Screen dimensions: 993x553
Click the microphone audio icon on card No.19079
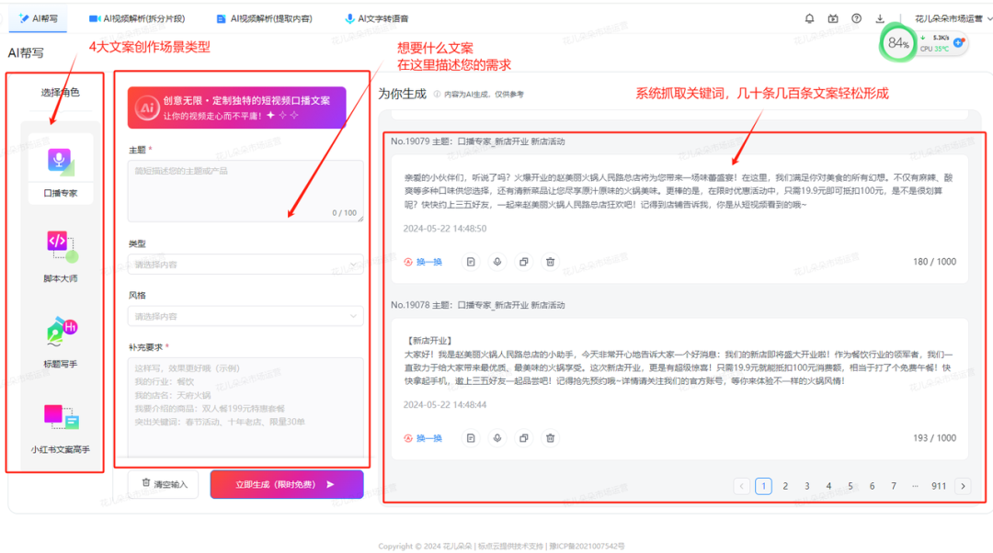497,262
